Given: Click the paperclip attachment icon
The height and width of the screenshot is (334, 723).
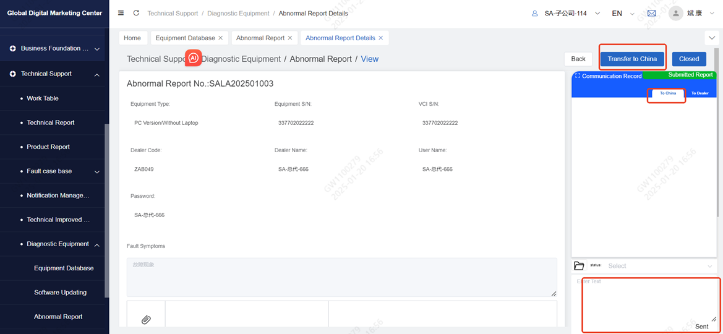Looking at the screenshot, I should [146, 319].
